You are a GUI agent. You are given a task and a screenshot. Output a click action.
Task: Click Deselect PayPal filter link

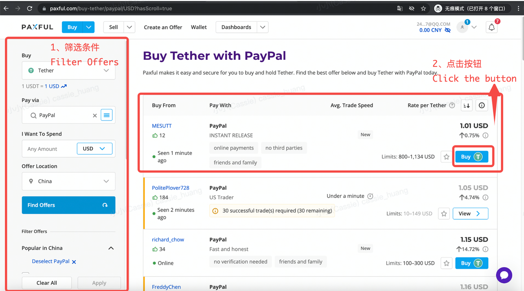coord(54,261)
